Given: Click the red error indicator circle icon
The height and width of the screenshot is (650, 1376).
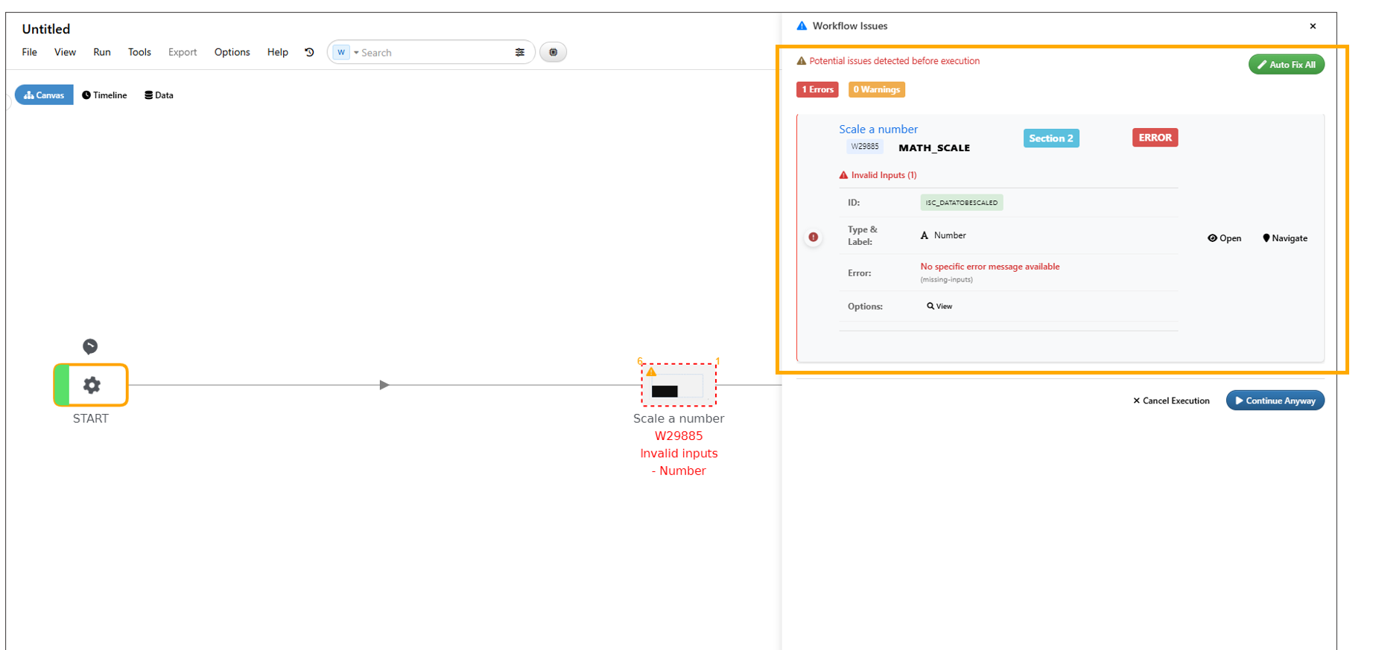Looking at the screenshot, I should tap(814, 238).
